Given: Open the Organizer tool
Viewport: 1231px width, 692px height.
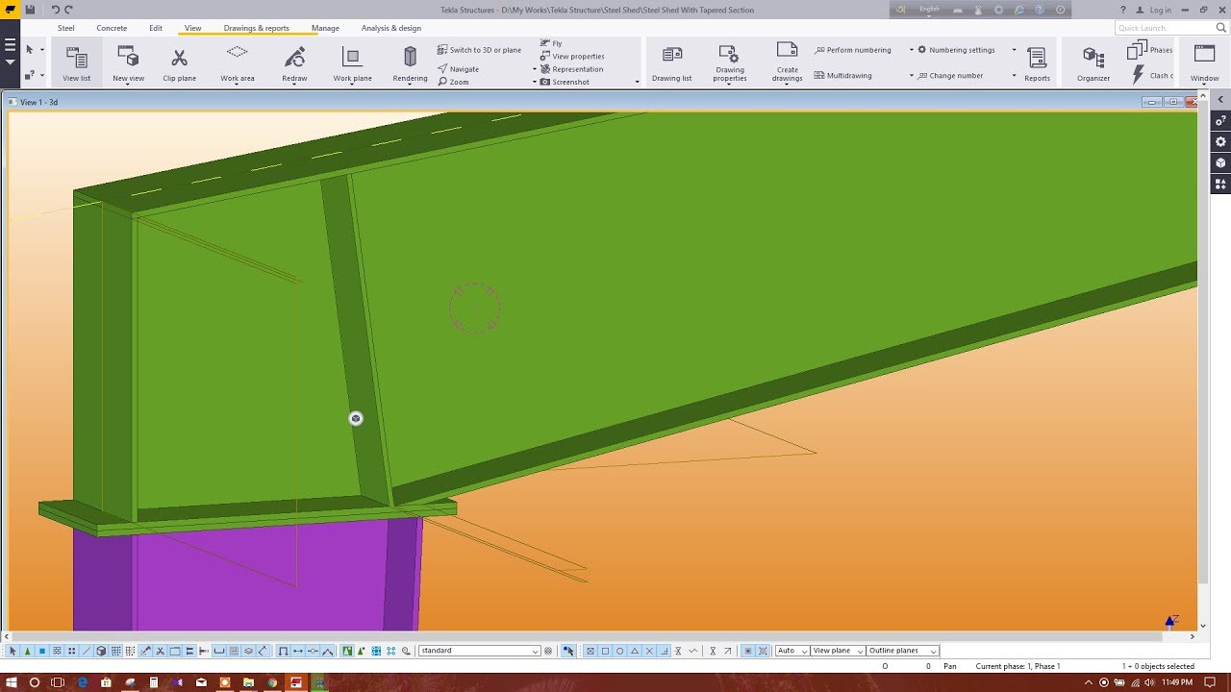Looking at the screenshot, I should [x=1092, y=60].
